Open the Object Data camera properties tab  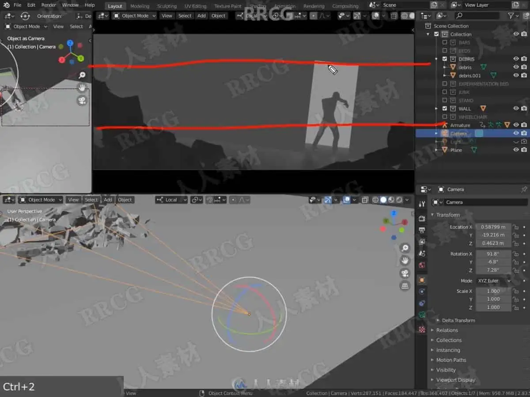pyautogui.click(x=422, y=315)
